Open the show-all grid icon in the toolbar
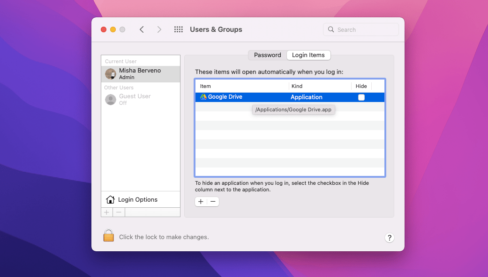Image resolution: width=488 pixels, height=277 pixels. (178, 29)
